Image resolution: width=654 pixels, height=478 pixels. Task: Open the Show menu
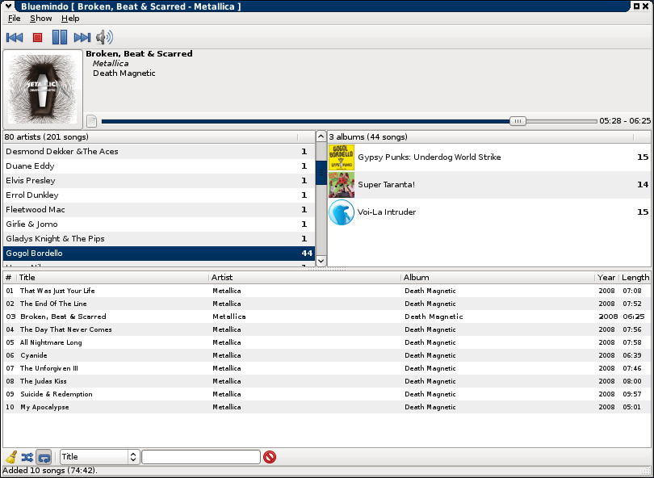click(41, 18)
